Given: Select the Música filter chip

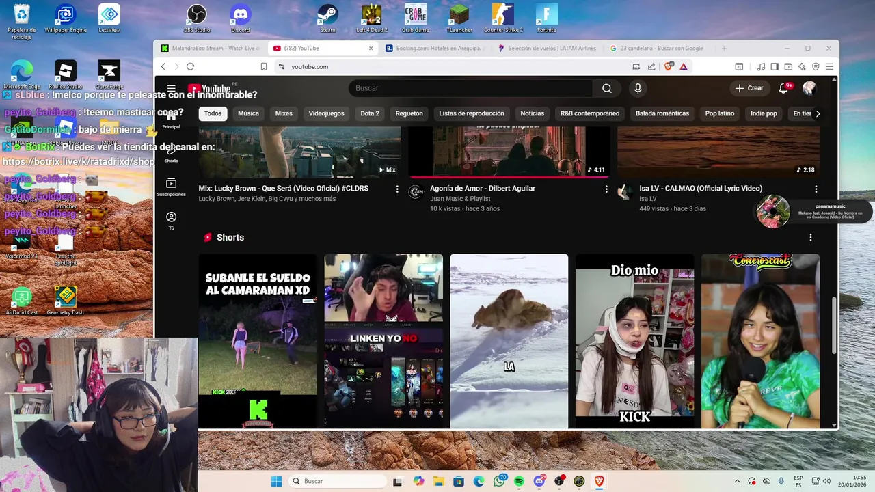Looking at the screenshot, I should coord(248,113).
